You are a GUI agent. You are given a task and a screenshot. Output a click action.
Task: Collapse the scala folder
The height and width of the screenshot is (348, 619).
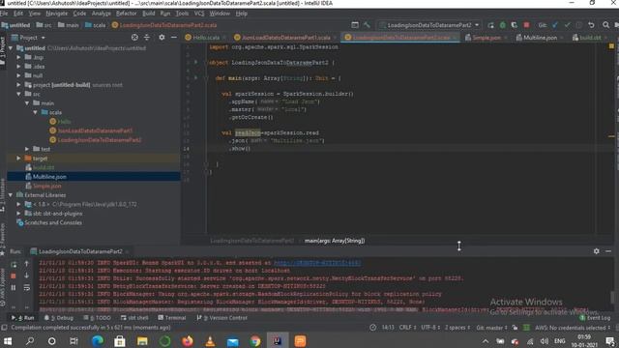(x=35, y=112)
